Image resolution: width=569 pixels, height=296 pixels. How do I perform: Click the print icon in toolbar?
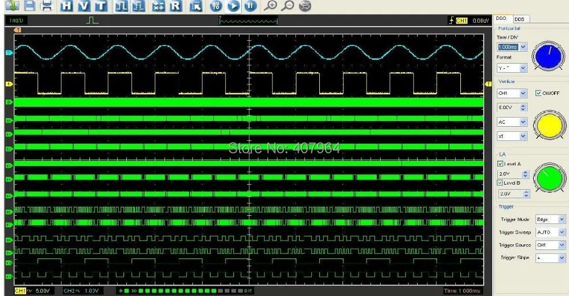pos(48,6)
